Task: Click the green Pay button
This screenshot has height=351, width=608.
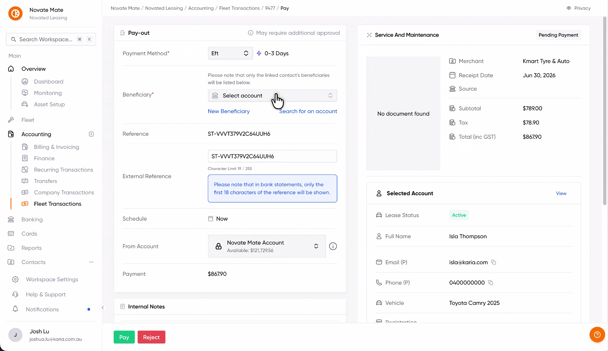Action: [124, 337]
